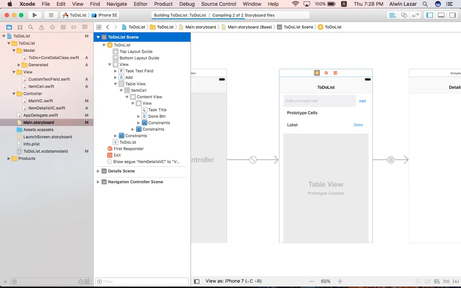
Task: Toggle the Debug area visibility
Action: tap(441, 15)
